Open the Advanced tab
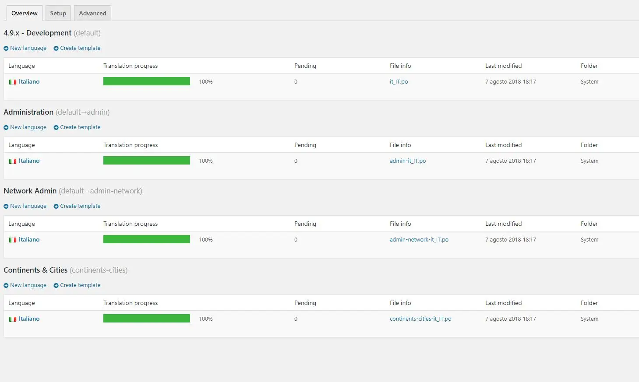The width and height of the screenshot is (639, 382). coord(92,13)
